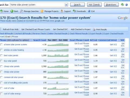Screen dimensions: 130x98
Task: Click the green Back arrow icon
Action: tap(12, 11)
